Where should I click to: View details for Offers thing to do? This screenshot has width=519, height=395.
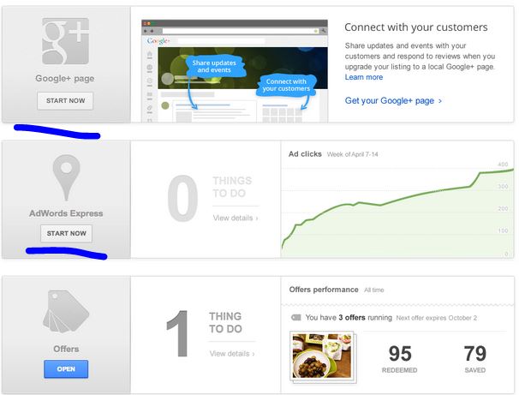coord(232,354)
